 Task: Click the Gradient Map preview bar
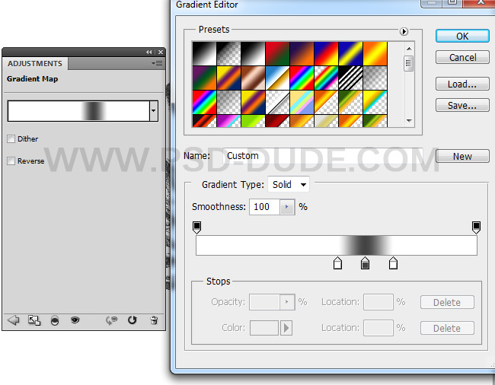[x=78, y=110]
